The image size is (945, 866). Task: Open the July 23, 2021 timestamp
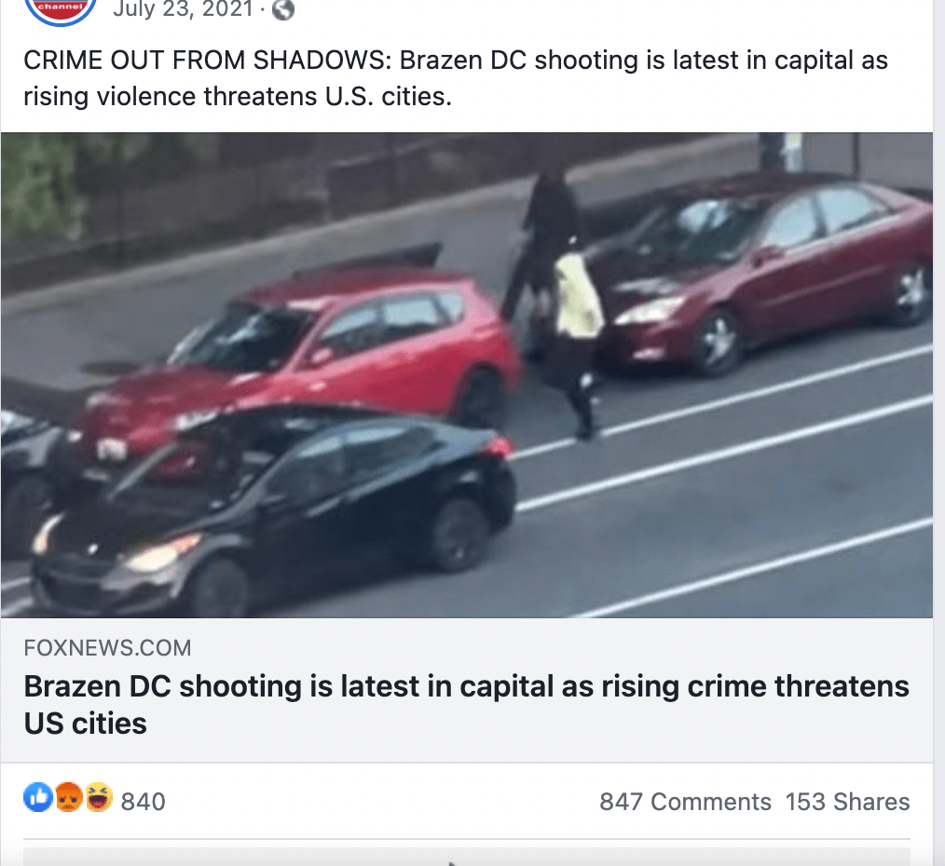[183, 9]
